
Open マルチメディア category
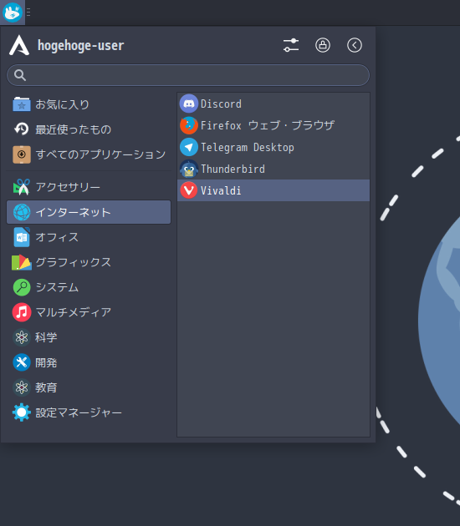(x=89, y=312)
